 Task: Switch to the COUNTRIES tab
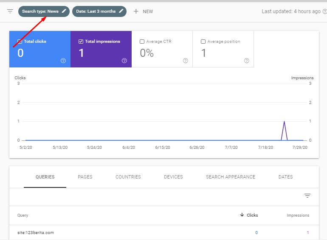click(128, 177)
